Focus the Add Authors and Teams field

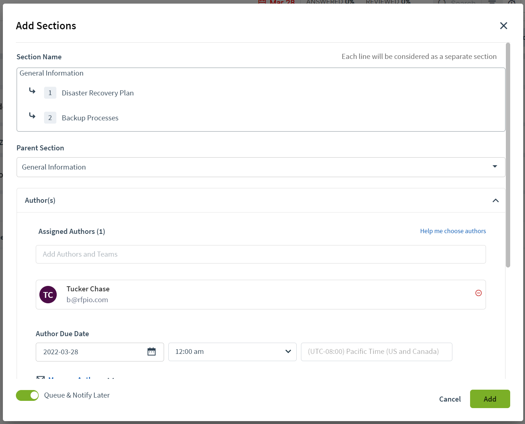[261, 254]
